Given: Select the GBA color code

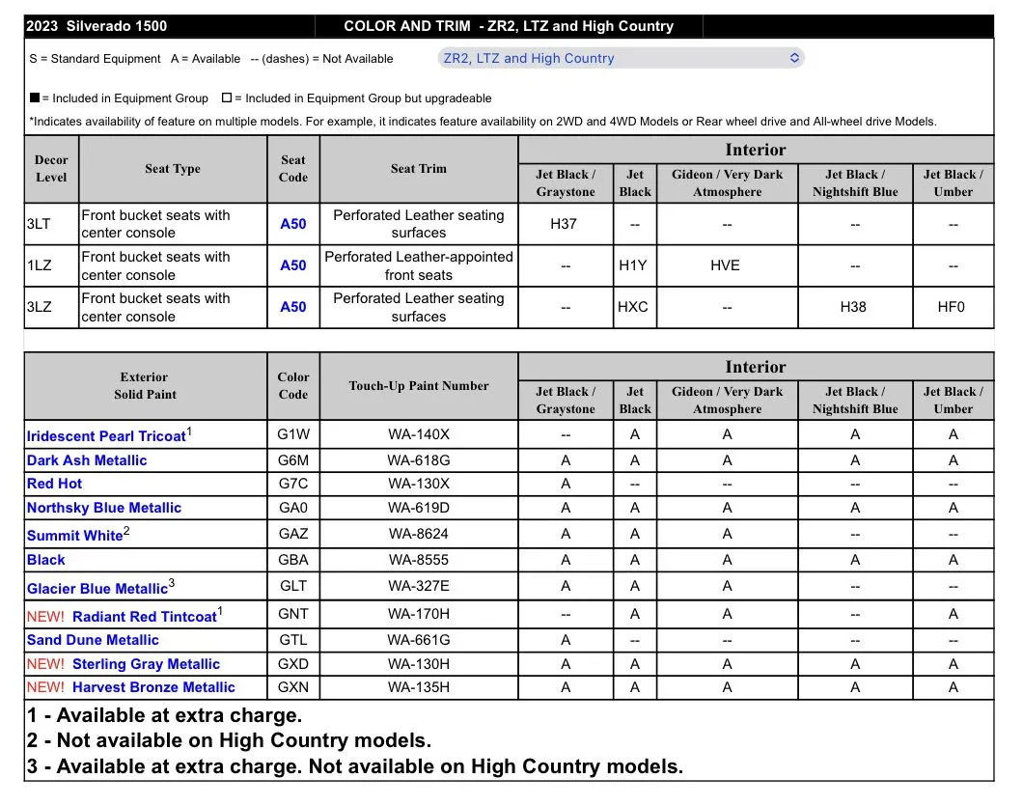Looking at the screenshot, I should 293,560.
